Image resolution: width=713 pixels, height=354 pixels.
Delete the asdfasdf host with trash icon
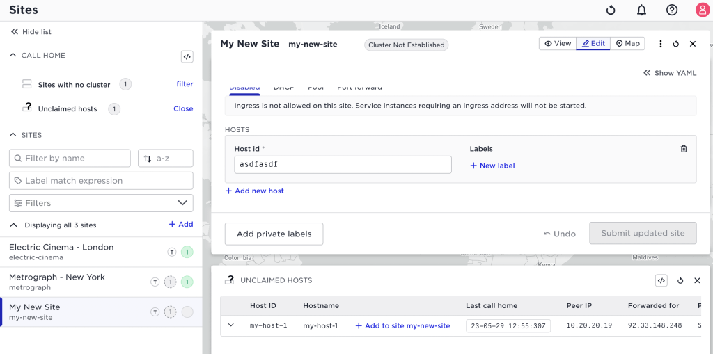click(x=684, y=149)
